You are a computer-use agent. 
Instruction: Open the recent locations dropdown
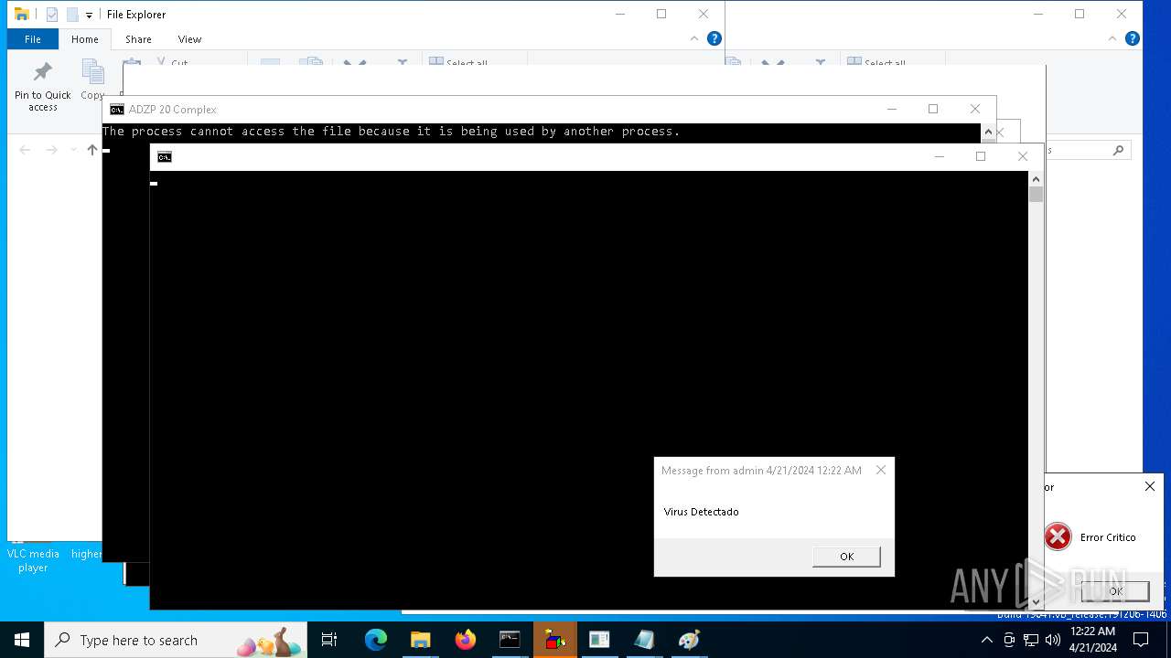click(73, 150)
